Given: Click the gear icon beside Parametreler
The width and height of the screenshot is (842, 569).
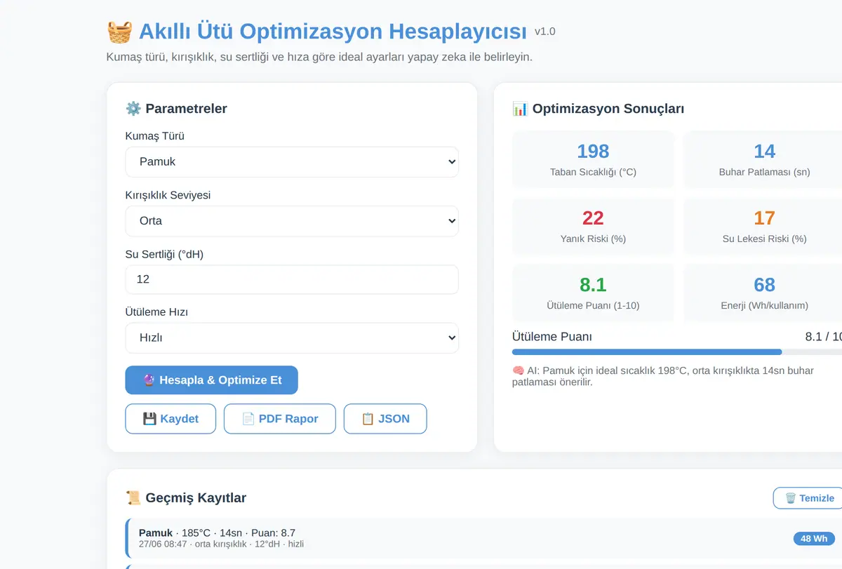Looking at the screenshot, I should point(133,109).
